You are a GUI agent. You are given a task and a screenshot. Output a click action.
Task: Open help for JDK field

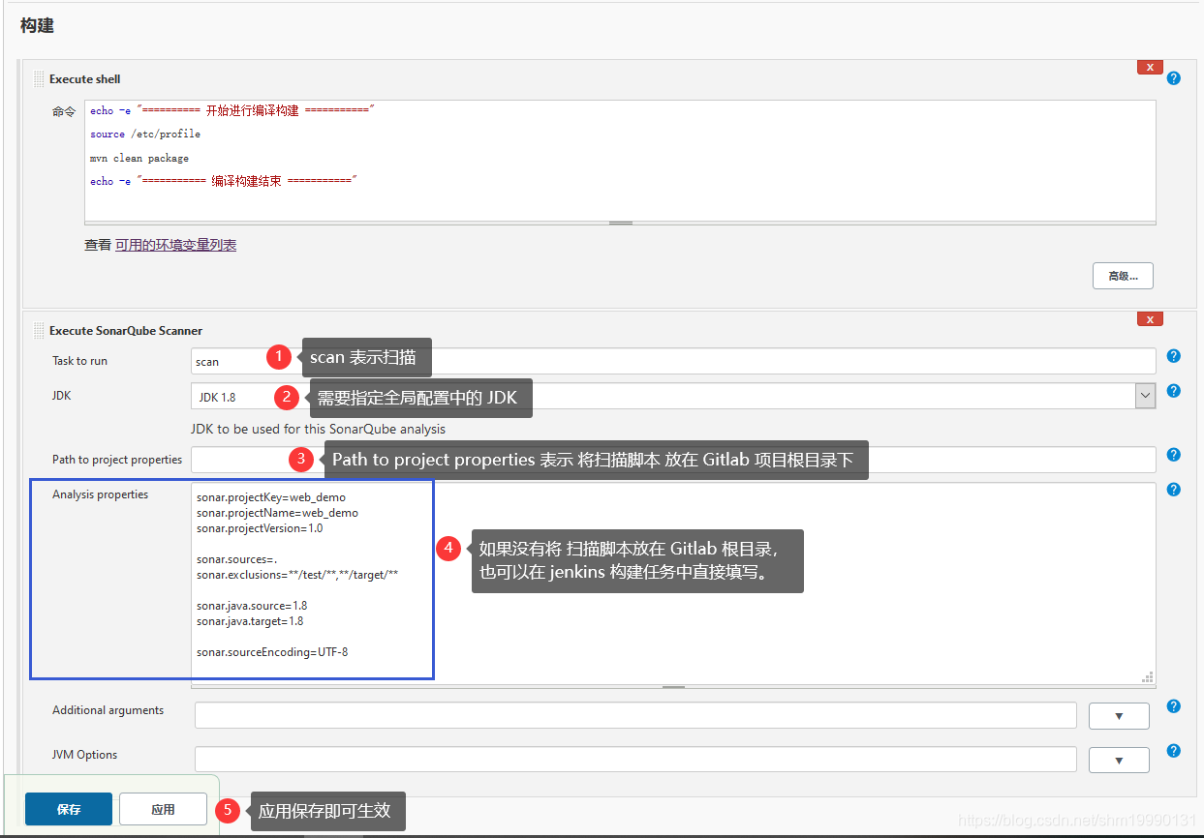pos(1174,391)
